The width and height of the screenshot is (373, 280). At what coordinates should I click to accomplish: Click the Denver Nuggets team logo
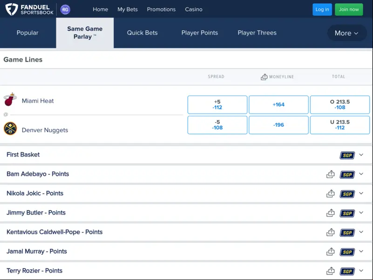click(10, 129)
